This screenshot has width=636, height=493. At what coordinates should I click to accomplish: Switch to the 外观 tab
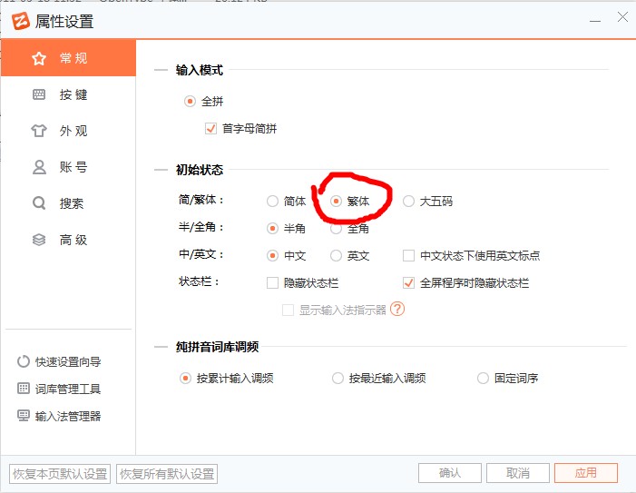click(x=68, y=131)
